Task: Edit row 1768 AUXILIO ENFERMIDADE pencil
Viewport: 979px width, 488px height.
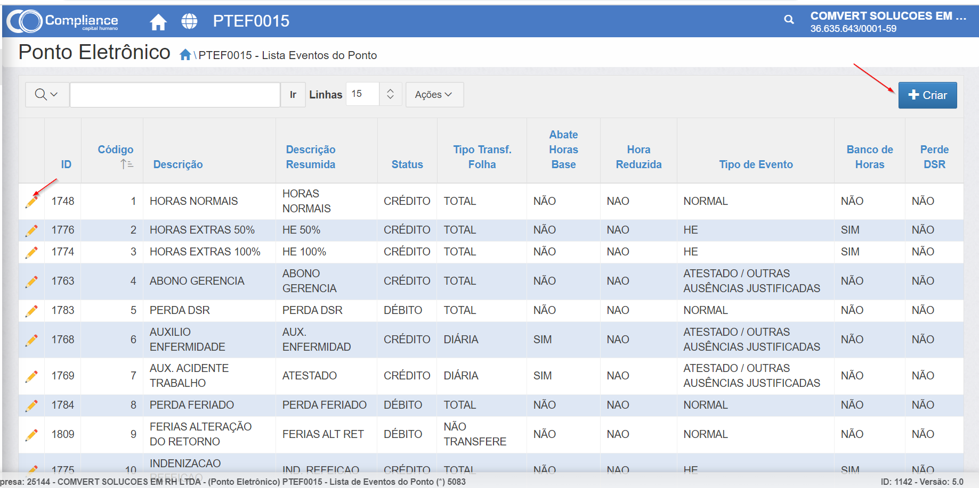Action: click(31, 340)
